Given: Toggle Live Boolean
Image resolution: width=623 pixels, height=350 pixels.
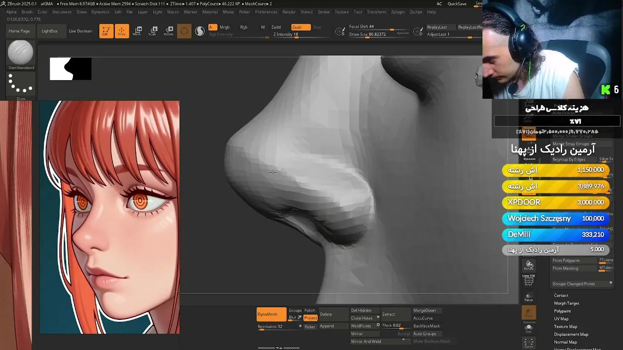Looking at the screenshot, I should [80, 31].
